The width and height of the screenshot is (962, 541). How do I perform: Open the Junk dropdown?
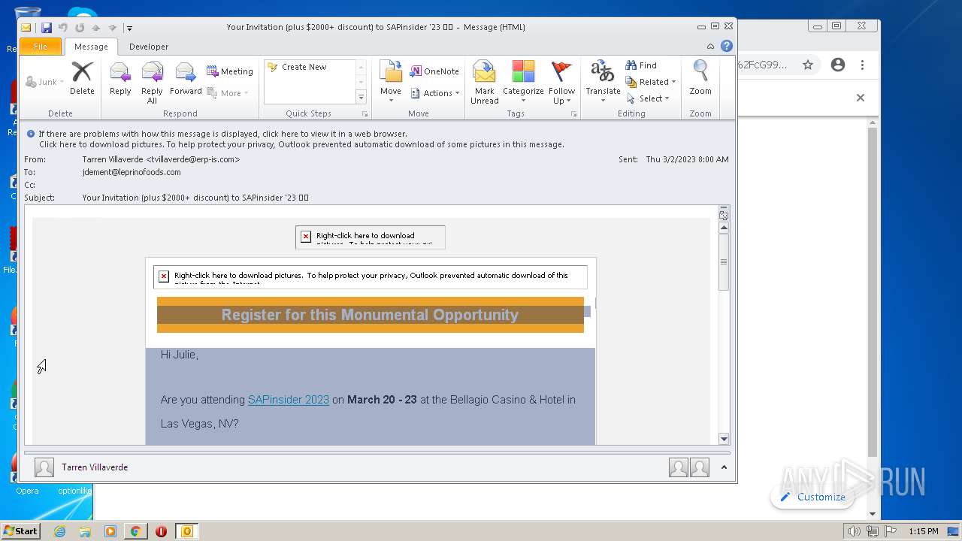pyautogui.click(x=44, y=82)
